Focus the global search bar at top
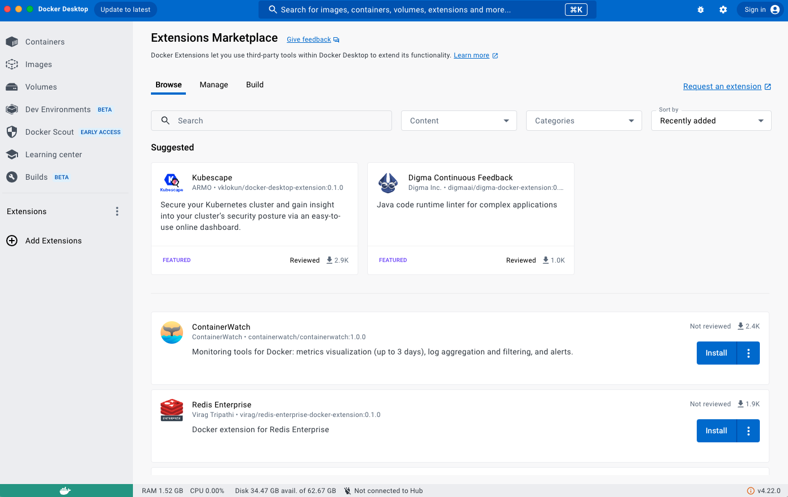788x497 pixels. [428, 10]
